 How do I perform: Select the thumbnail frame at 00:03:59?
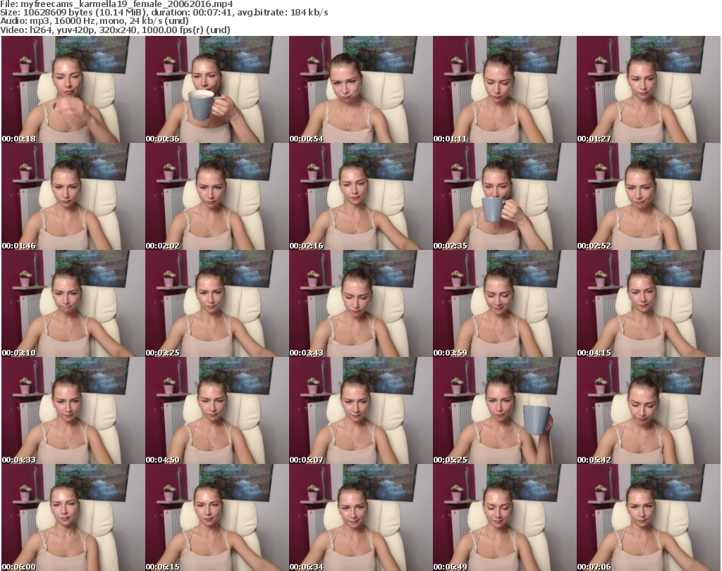(504, 303)
